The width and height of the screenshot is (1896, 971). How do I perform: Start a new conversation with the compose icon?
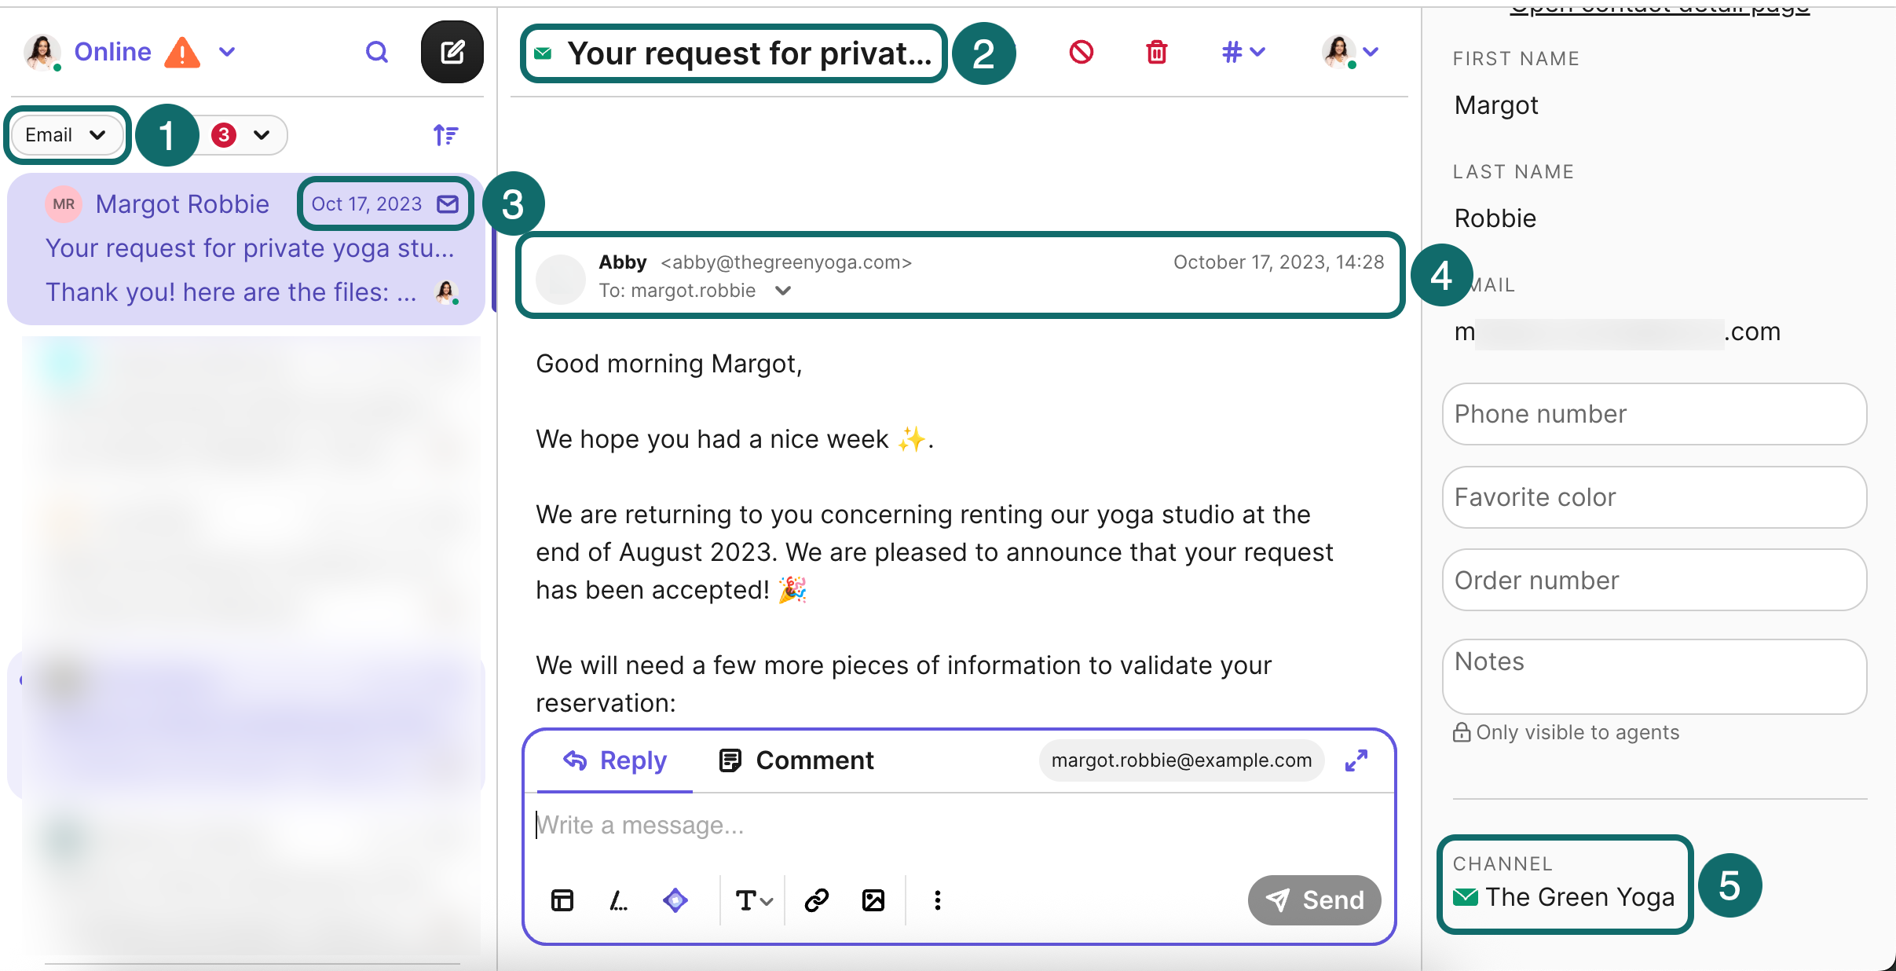coord(452,52)
